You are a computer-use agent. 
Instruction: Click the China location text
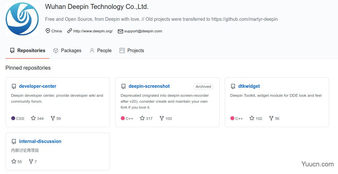pos(56,31)
